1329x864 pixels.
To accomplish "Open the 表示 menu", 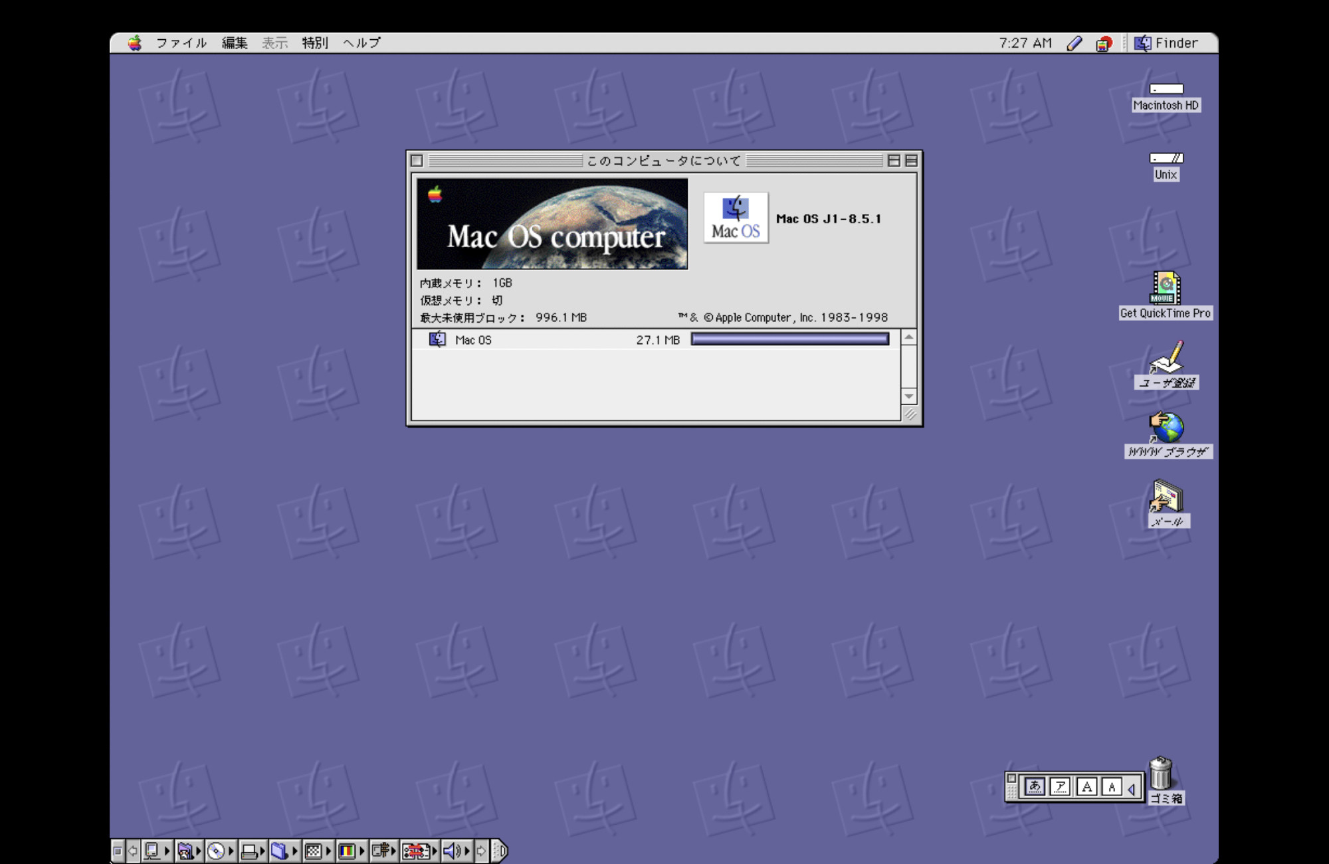I will (x=274, y=43).
